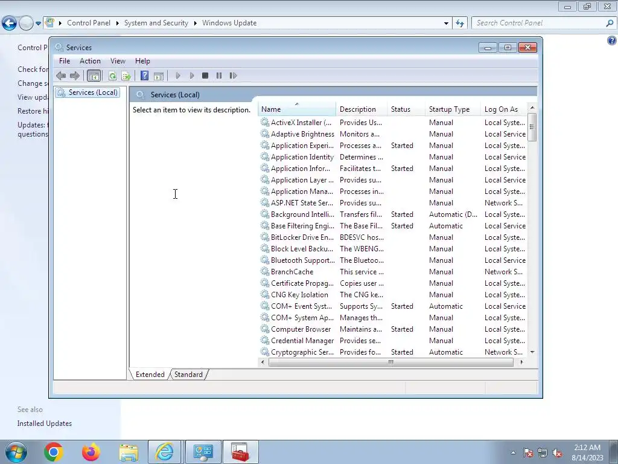618x464 pixels.
Task: Open the Action menu in Services
Action: pos(90,61)
